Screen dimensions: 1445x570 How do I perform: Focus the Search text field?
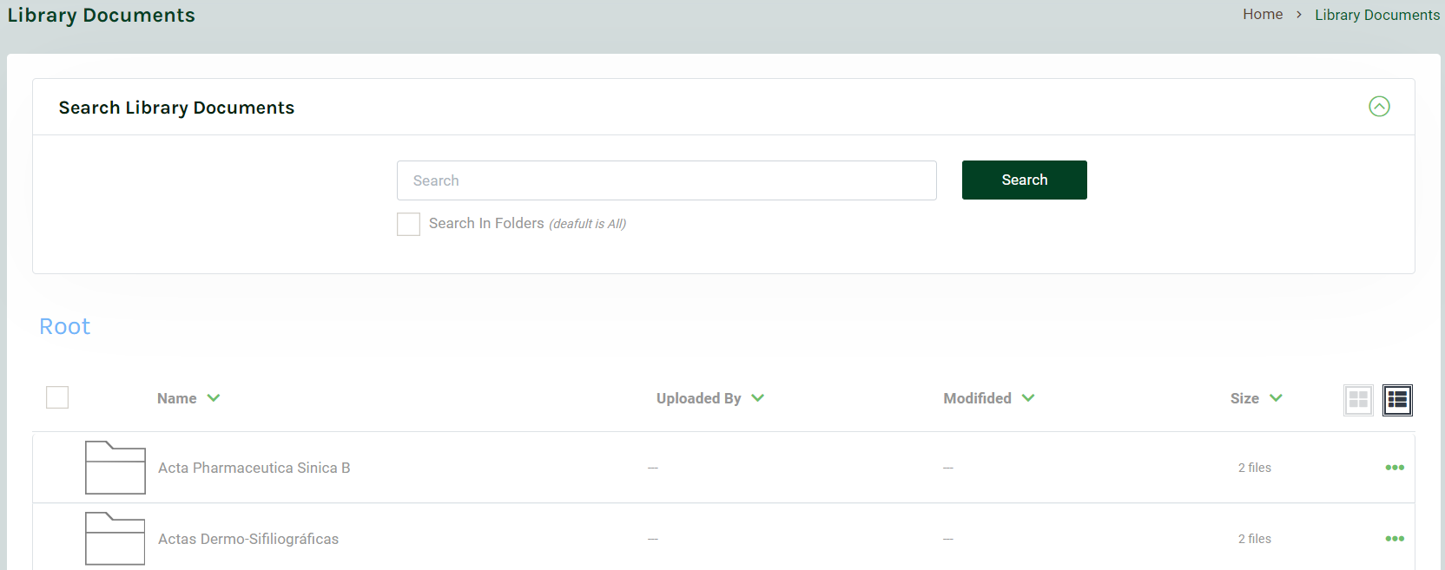pyautogui.click(x=667, y=180)
